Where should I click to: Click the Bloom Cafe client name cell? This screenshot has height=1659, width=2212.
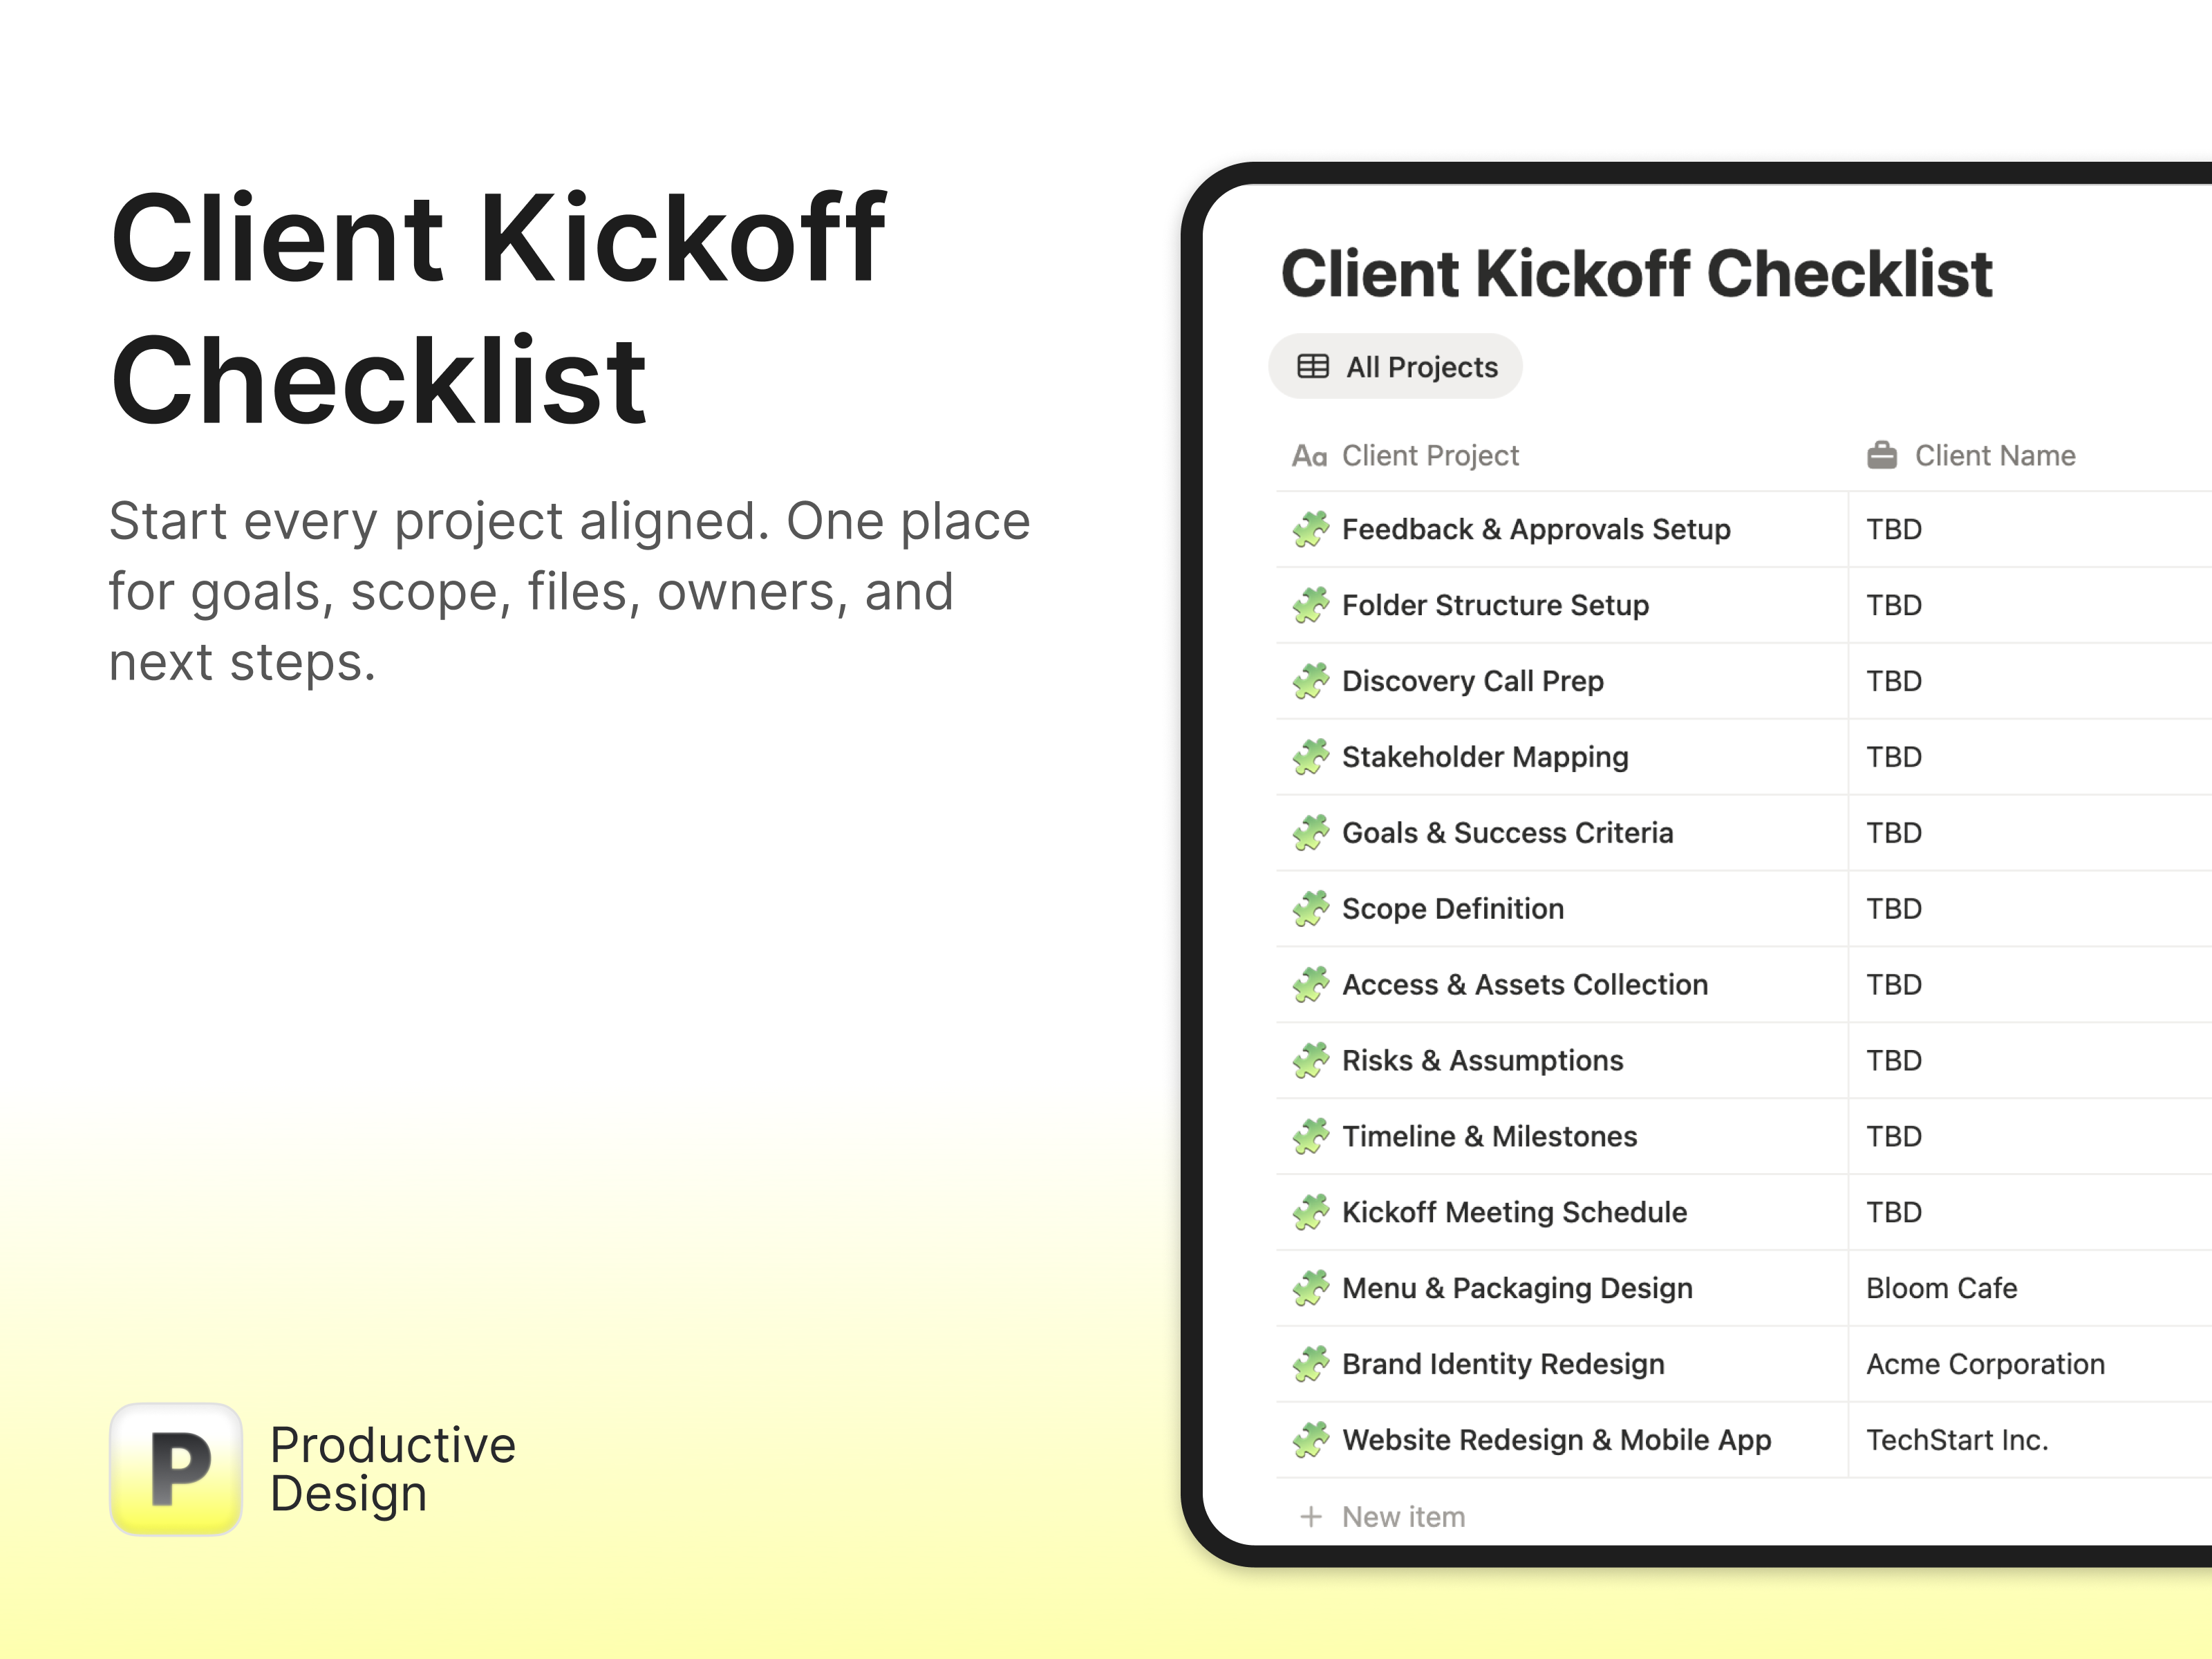(1941, 1288)
